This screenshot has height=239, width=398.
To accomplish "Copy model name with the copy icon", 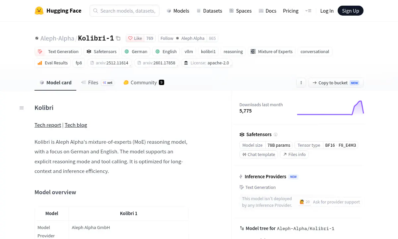I will click(x=118, y=38).
